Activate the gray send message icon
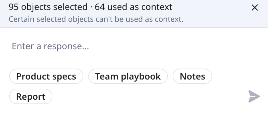Viewport: 268px width, 113px height. tap(254, 96)
